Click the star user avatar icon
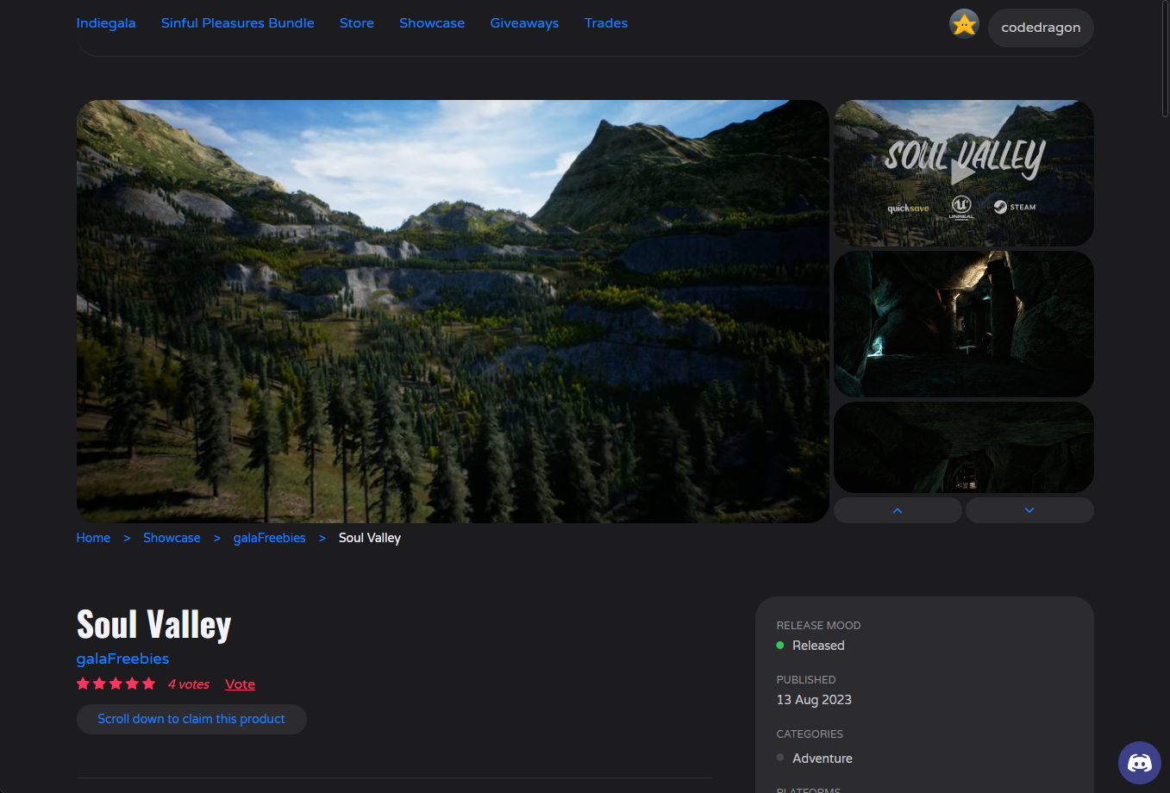The height and width of the screenshot is (793, 1170). tap(964, 24)
